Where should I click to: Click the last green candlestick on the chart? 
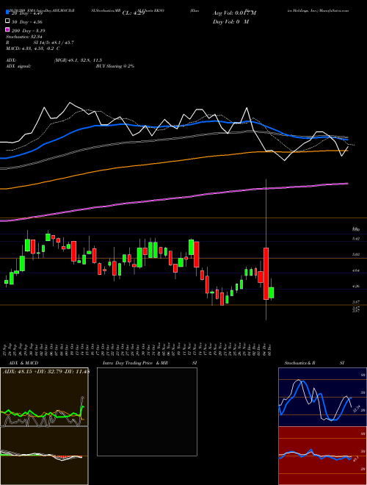272,292
